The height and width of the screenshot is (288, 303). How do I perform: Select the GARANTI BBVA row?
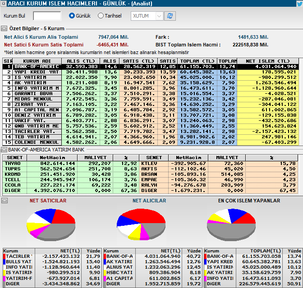click(151, 94)
